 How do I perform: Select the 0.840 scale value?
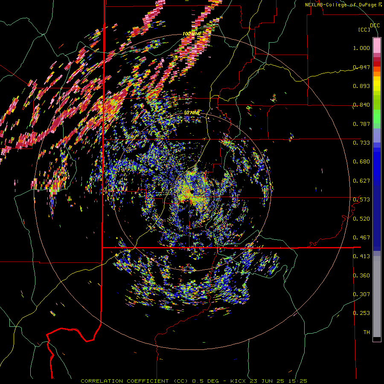[x=361, y=105]
